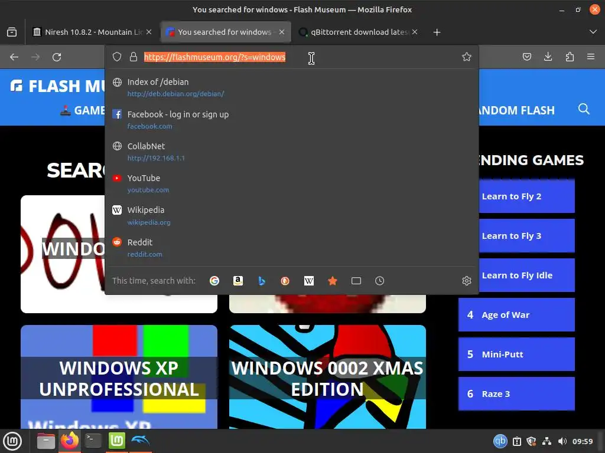Search in Bookmarks star icon

click(332, 281)
